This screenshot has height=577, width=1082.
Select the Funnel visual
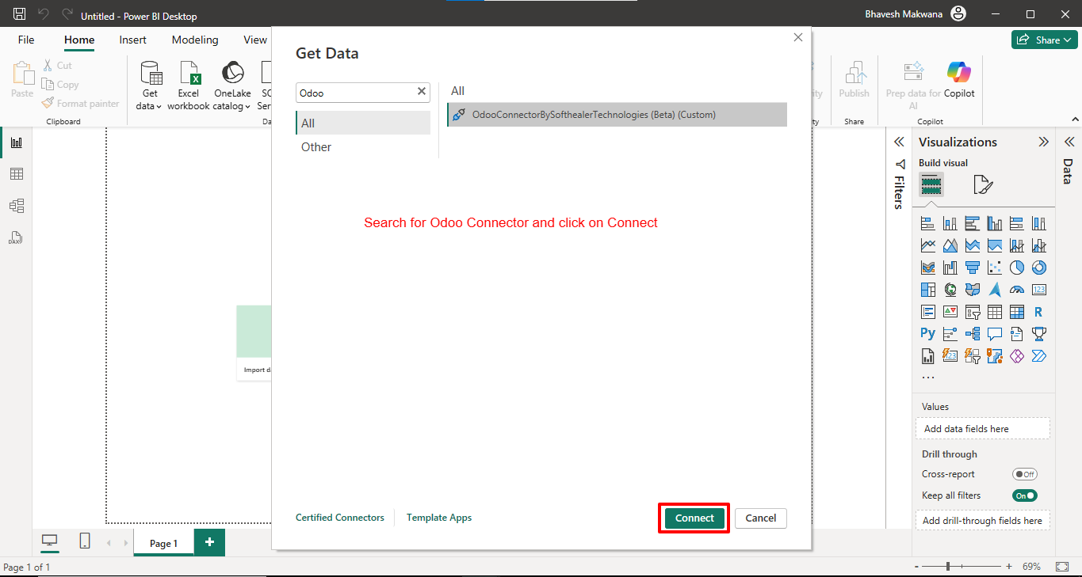[x=973, y=268]
